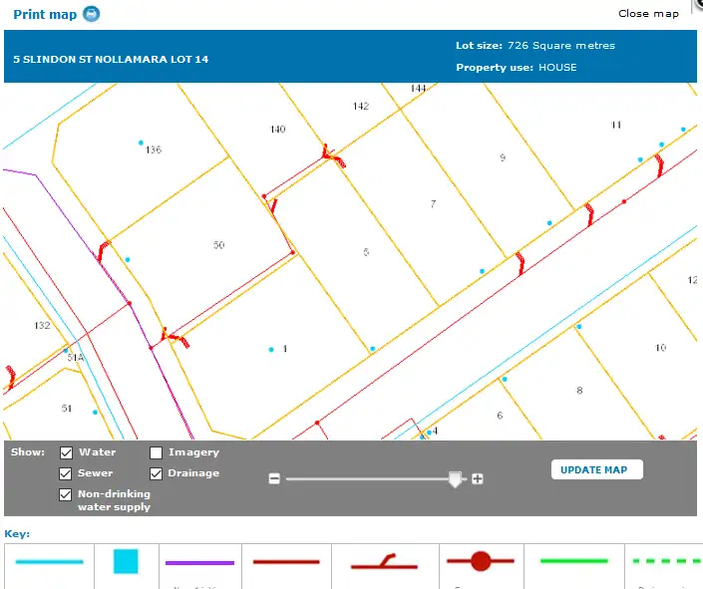Image resolution: width=703 pixels, height=589 pixels.
Task: Click the Print map text link
Action: click(x=45, y=15)
